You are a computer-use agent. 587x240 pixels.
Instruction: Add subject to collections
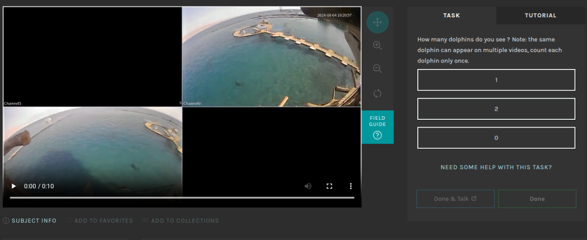(180, 221)
